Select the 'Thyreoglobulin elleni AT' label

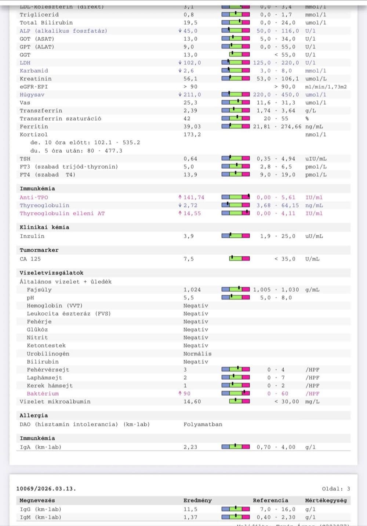(62, 213)
